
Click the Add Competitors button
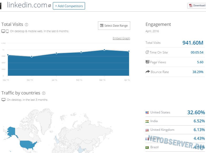[x=69, y=6]
